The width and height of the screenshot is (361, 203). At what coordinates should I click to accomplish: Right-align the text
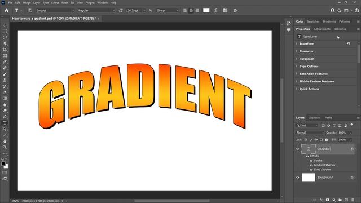(197, 10)
